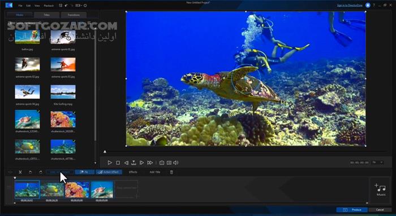396x216 pixels.
Task: Click the undo icon in top toolbar
Action: [x=66, y=6]
